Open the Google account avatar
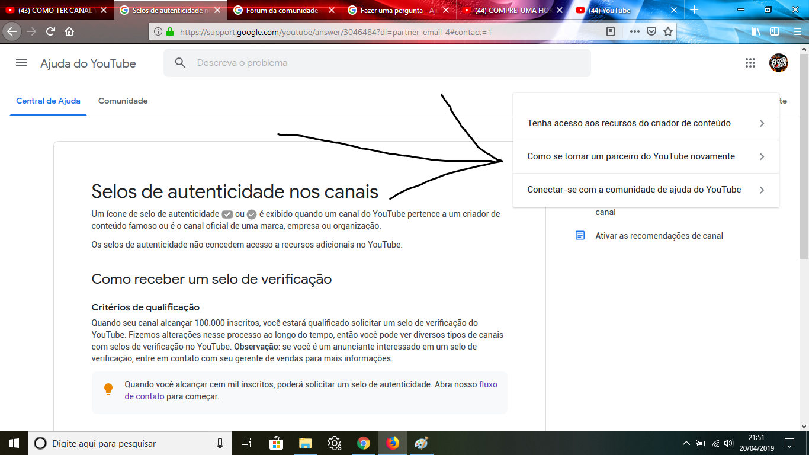Image resolution: width=809 pixels, height=455 pixels. tap(778, 63)
